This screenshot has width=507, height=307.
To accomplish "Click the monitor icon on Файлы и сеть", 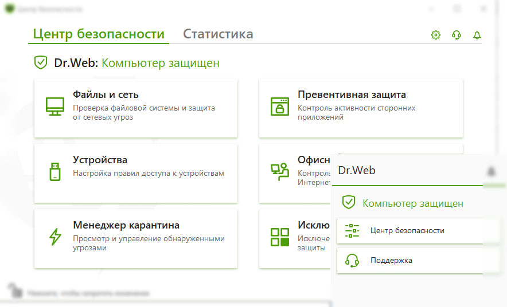I will tap(55, 106).
